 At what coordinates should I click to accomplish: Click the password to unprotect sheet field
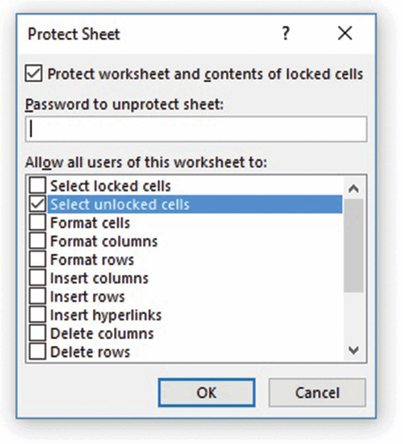coord(196,129)
